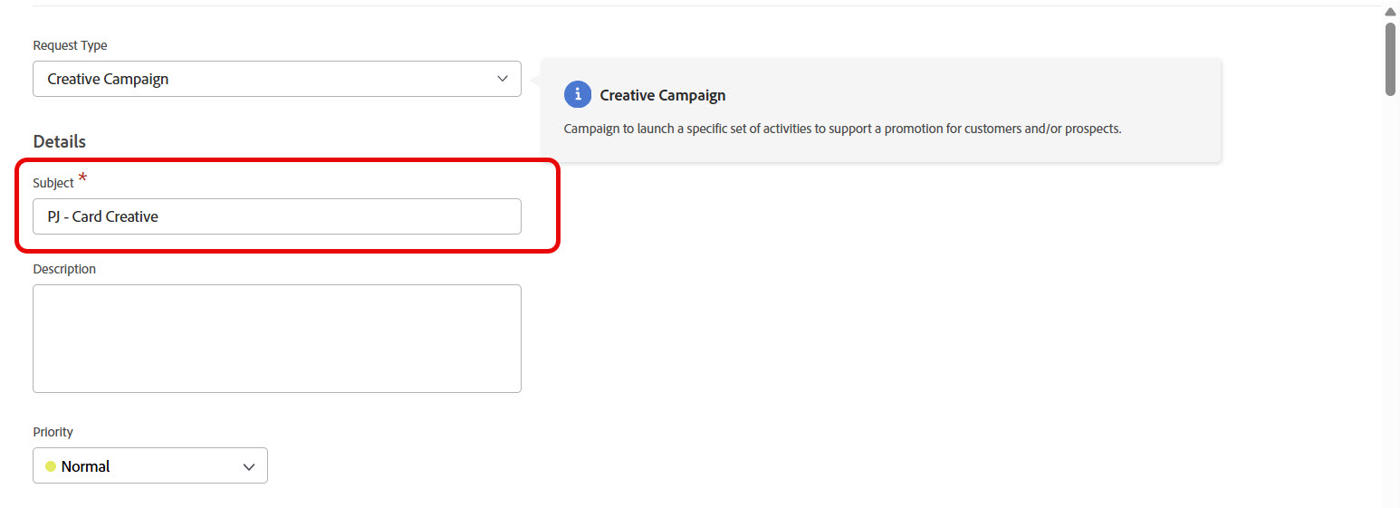Click the blue info icon beside Creative Campaign
This screenshot has height=508, width=1400.
click(577, 94)
